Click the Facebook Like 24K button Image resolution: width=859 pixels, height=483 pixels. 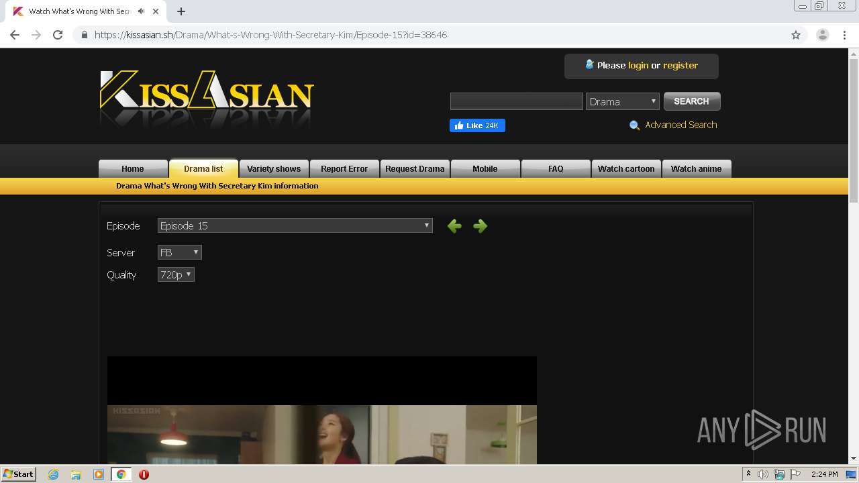pyautogui.click(x=477, y=125)
